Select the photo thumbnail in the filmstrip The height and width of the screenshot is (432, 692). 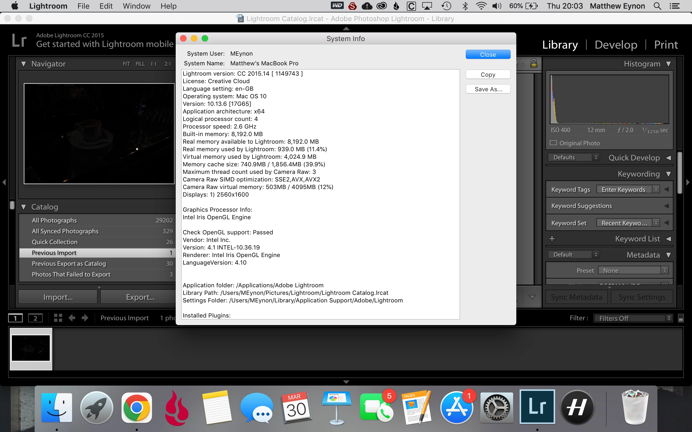pyautogui.click(x=31, y=348)
